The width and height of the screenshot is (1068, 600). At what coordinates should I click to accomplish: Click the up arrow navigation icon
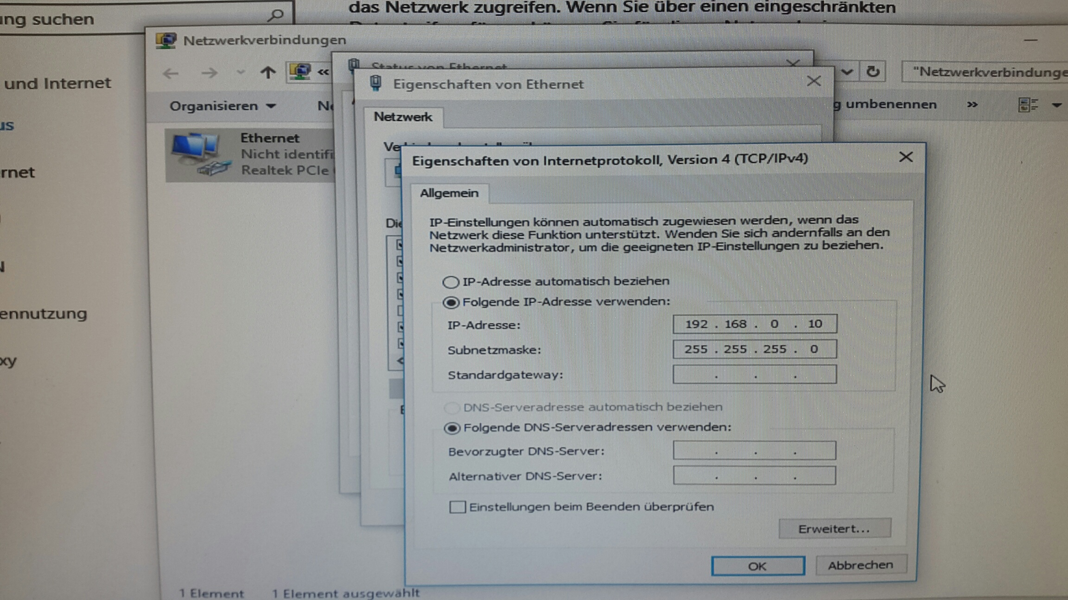point(267,73)
